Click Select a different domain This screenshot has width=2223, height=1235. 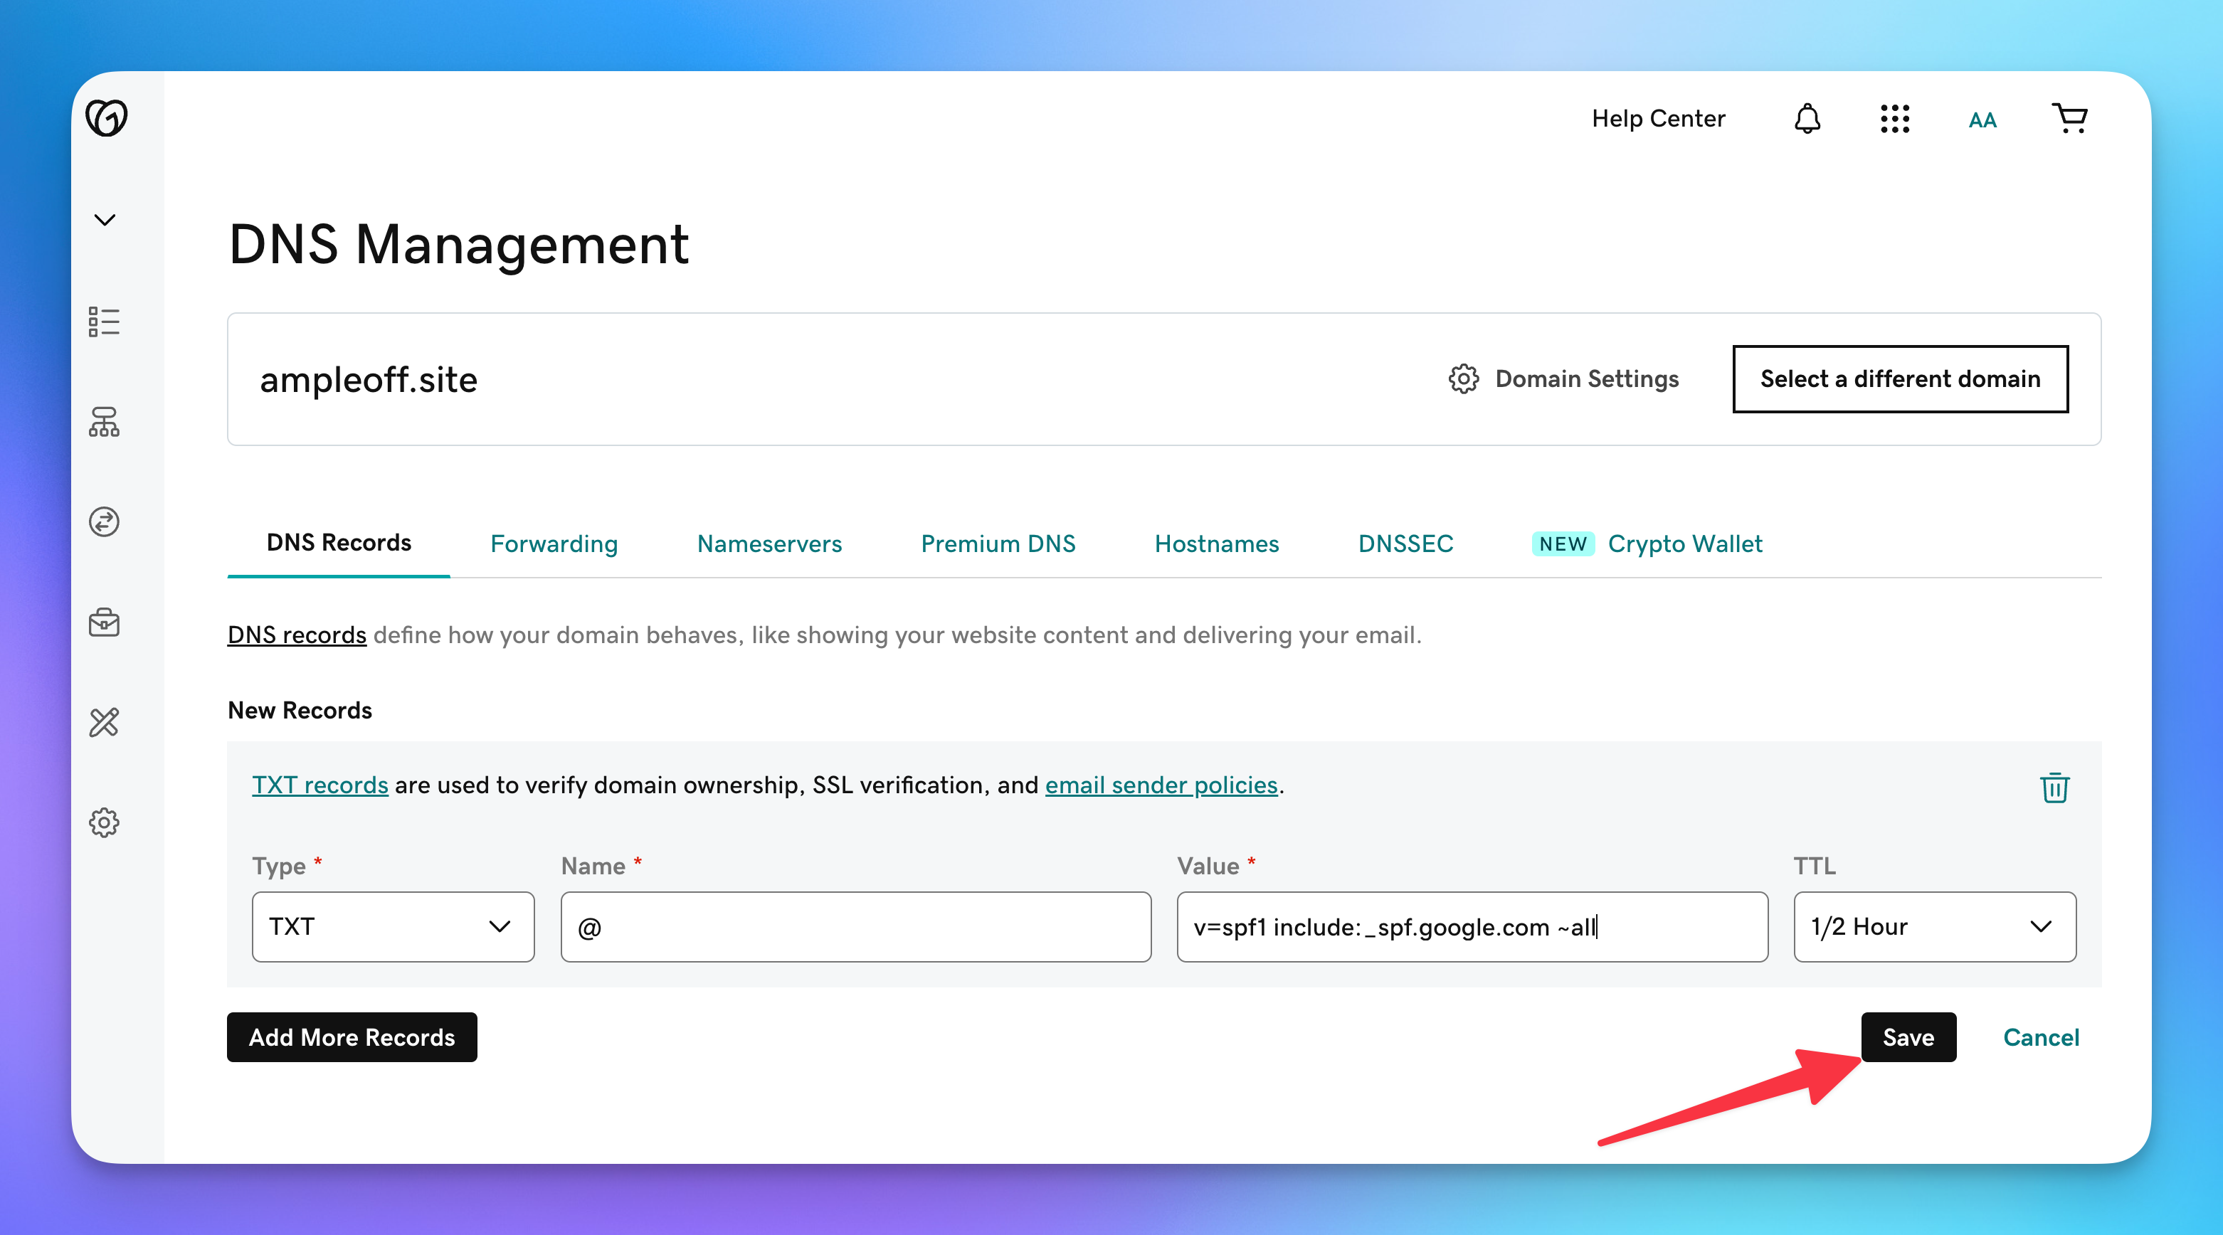(1899, 379)
